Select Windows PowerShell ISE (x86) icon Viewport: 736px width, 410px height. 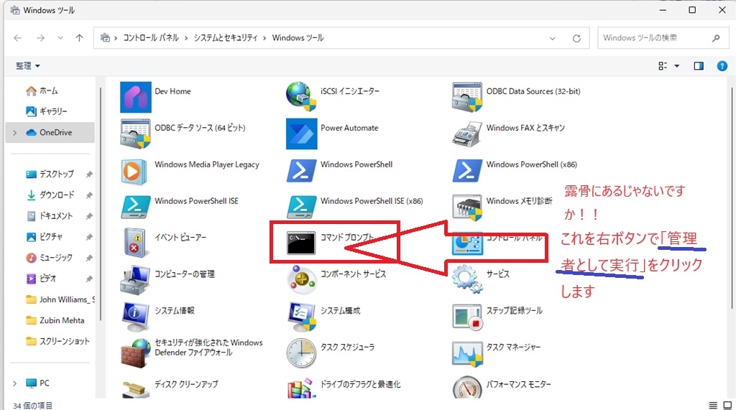point(301,207)
